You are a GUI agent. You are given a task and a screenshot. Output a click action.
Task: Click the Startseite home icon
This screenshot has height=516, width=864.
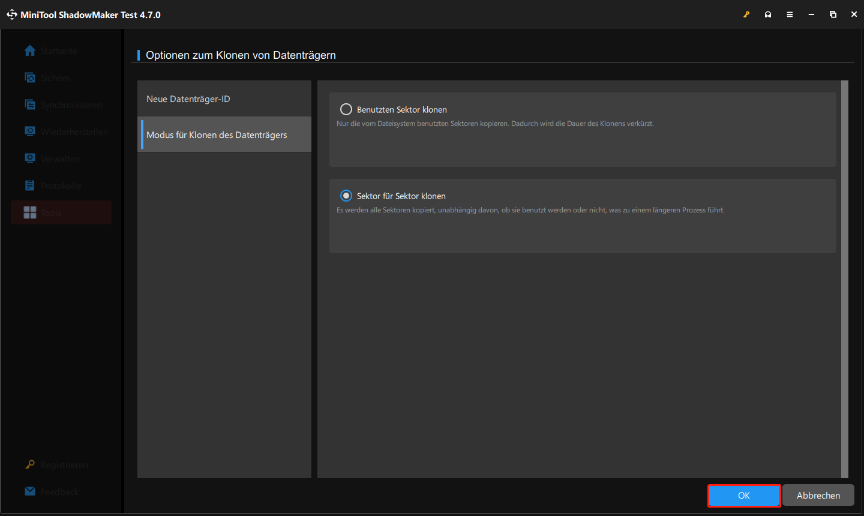coord(30,51)
